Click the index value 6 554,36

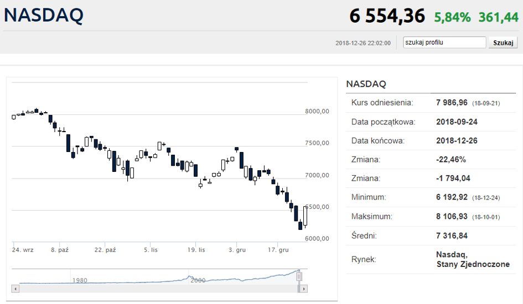(x=387, y=16)
